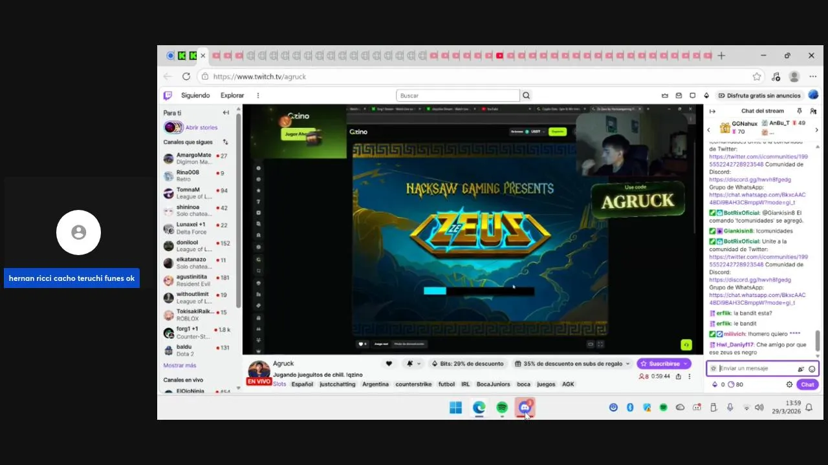Open Spotify from the taskbar
The height and width of the screenshot is (465, 828).
[x=502, y=408]
